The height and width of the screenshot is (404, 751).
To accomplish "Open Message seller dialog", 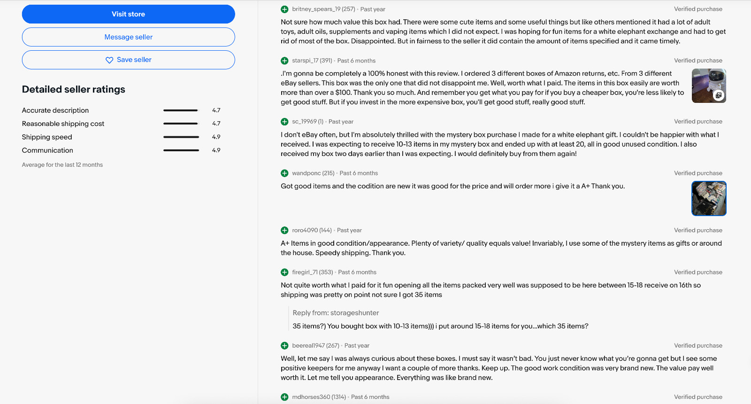I will 128,37.
